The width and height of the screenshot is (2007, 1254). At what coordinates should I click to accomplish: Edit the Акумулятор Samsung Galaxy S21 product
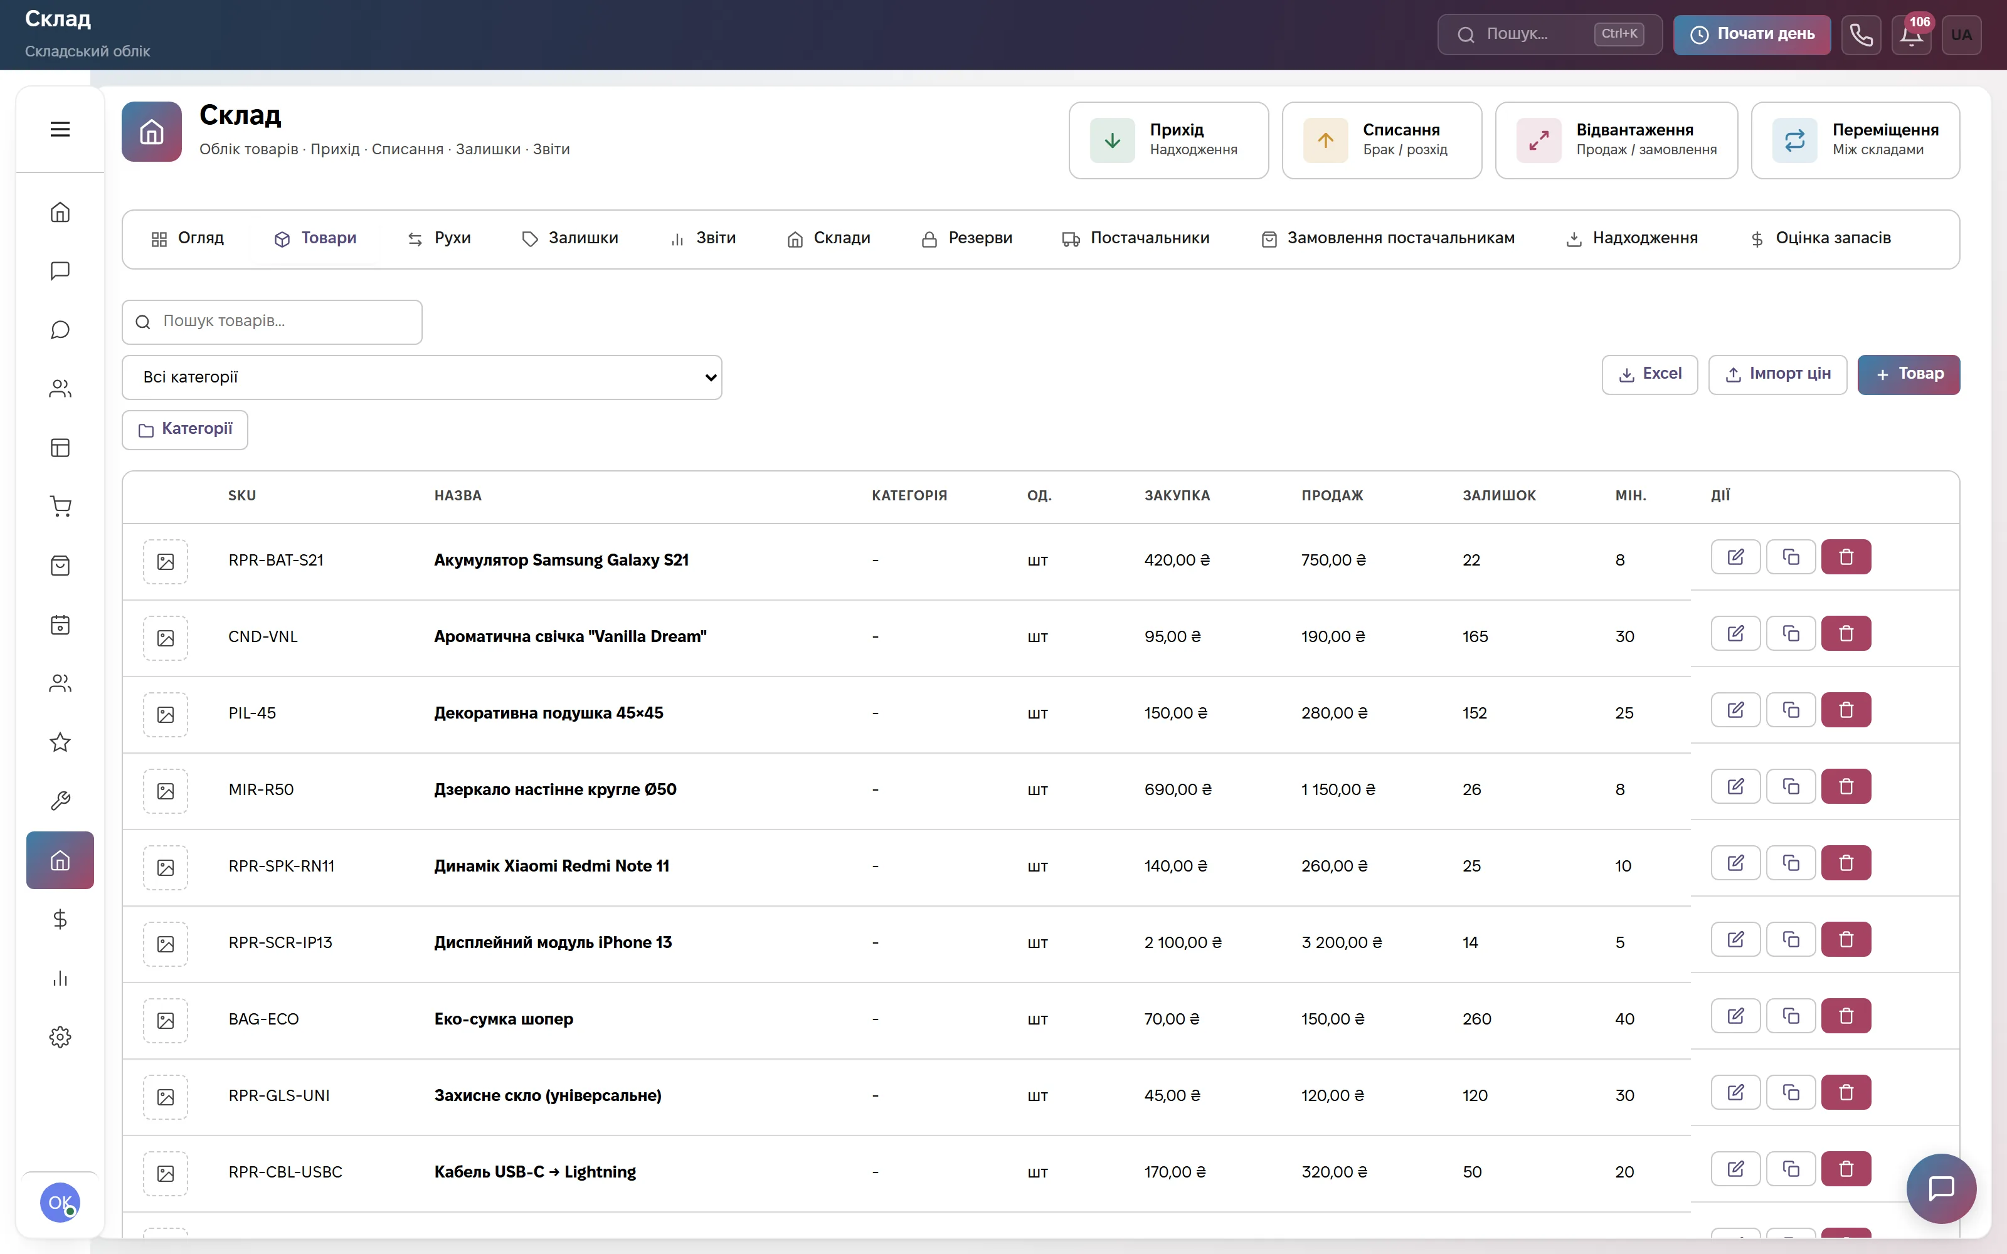point(1735,557)
